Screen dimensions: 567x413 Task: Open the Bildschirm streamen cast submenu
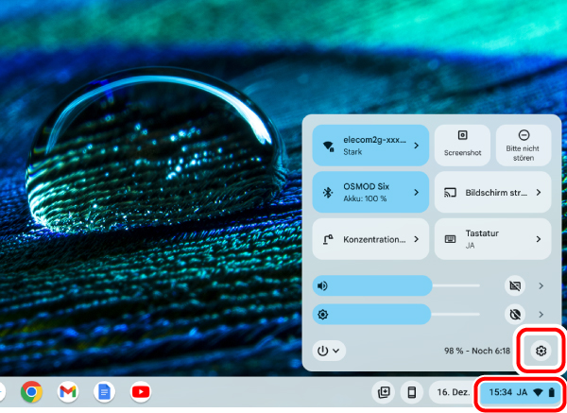(491, 192)
